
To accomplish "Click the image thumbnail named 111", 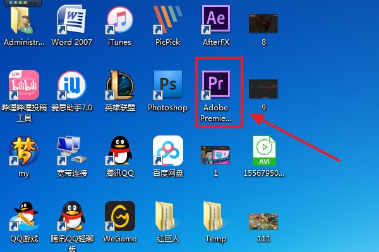I will (264, 222).
